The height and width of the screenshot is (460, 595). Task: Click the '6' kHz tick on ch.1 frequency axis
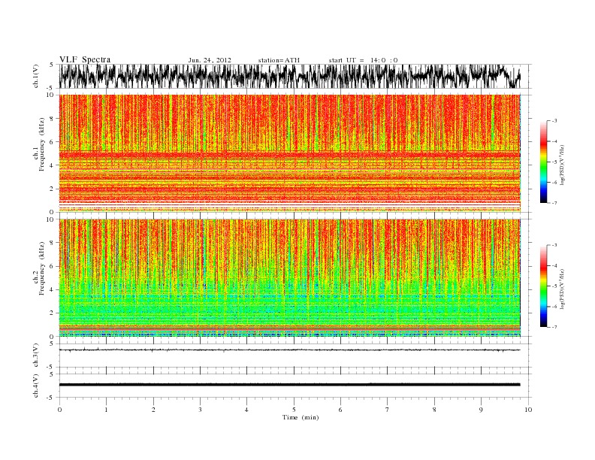point(52,142)
